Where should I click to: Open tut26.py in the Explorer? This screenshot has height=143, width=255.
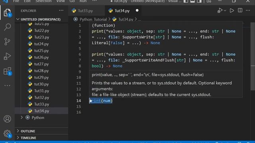click(41, 57)
